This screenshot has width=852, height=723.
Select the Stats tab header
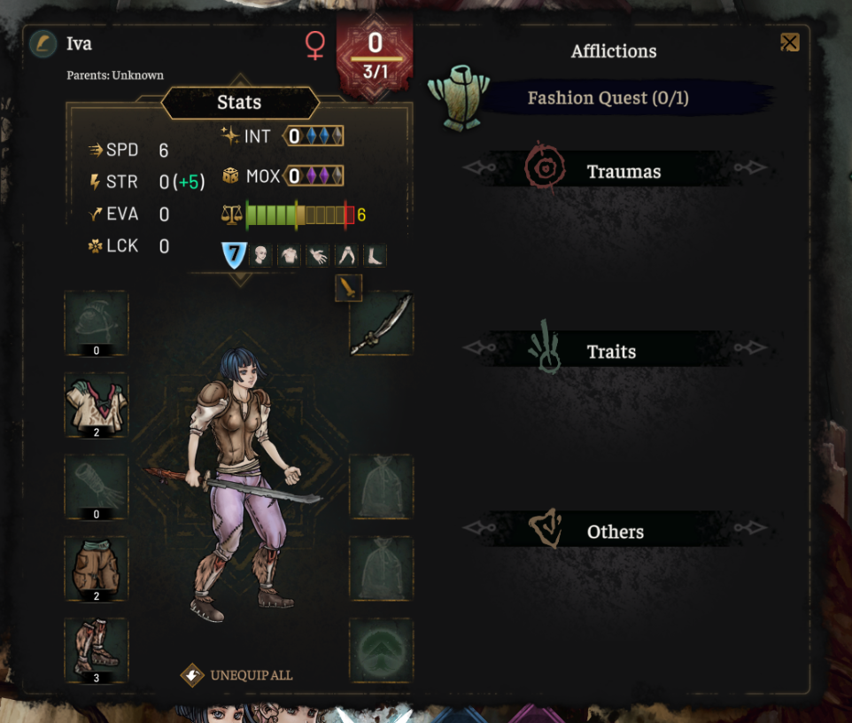(240, 102)
